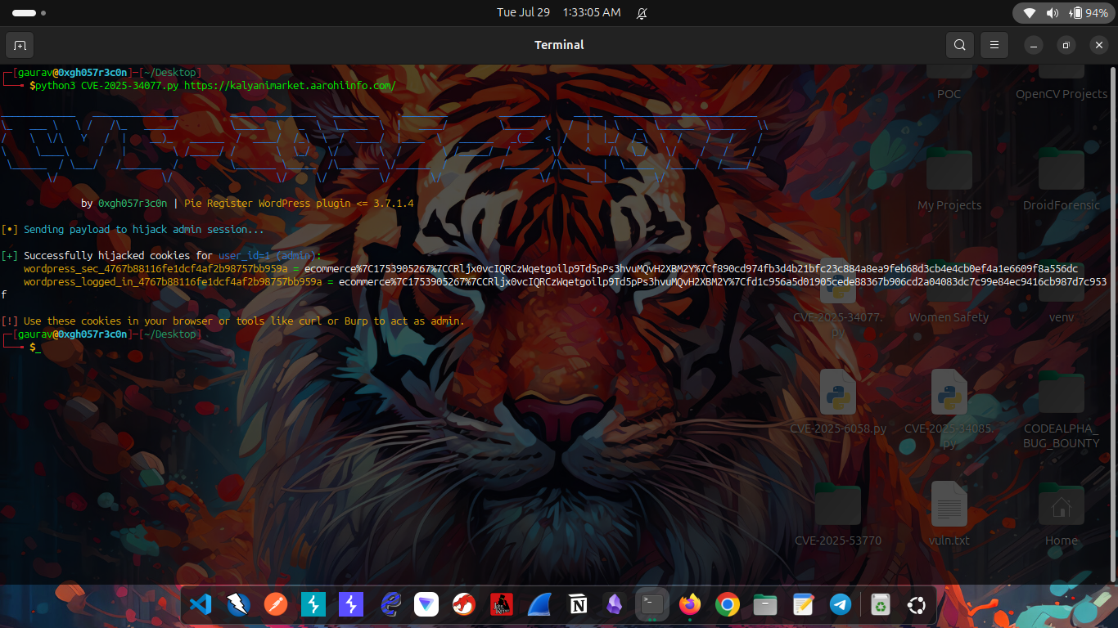This screenshot has width=1118, height=628.
Task: Click the CVE-2025-34077.py script name in command
Action: [129, 86]
